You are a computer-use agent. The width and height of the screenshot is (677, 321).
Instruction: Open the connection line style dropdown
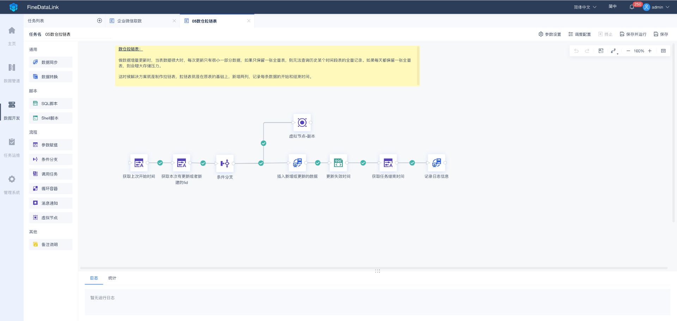[x=614, y=51]
